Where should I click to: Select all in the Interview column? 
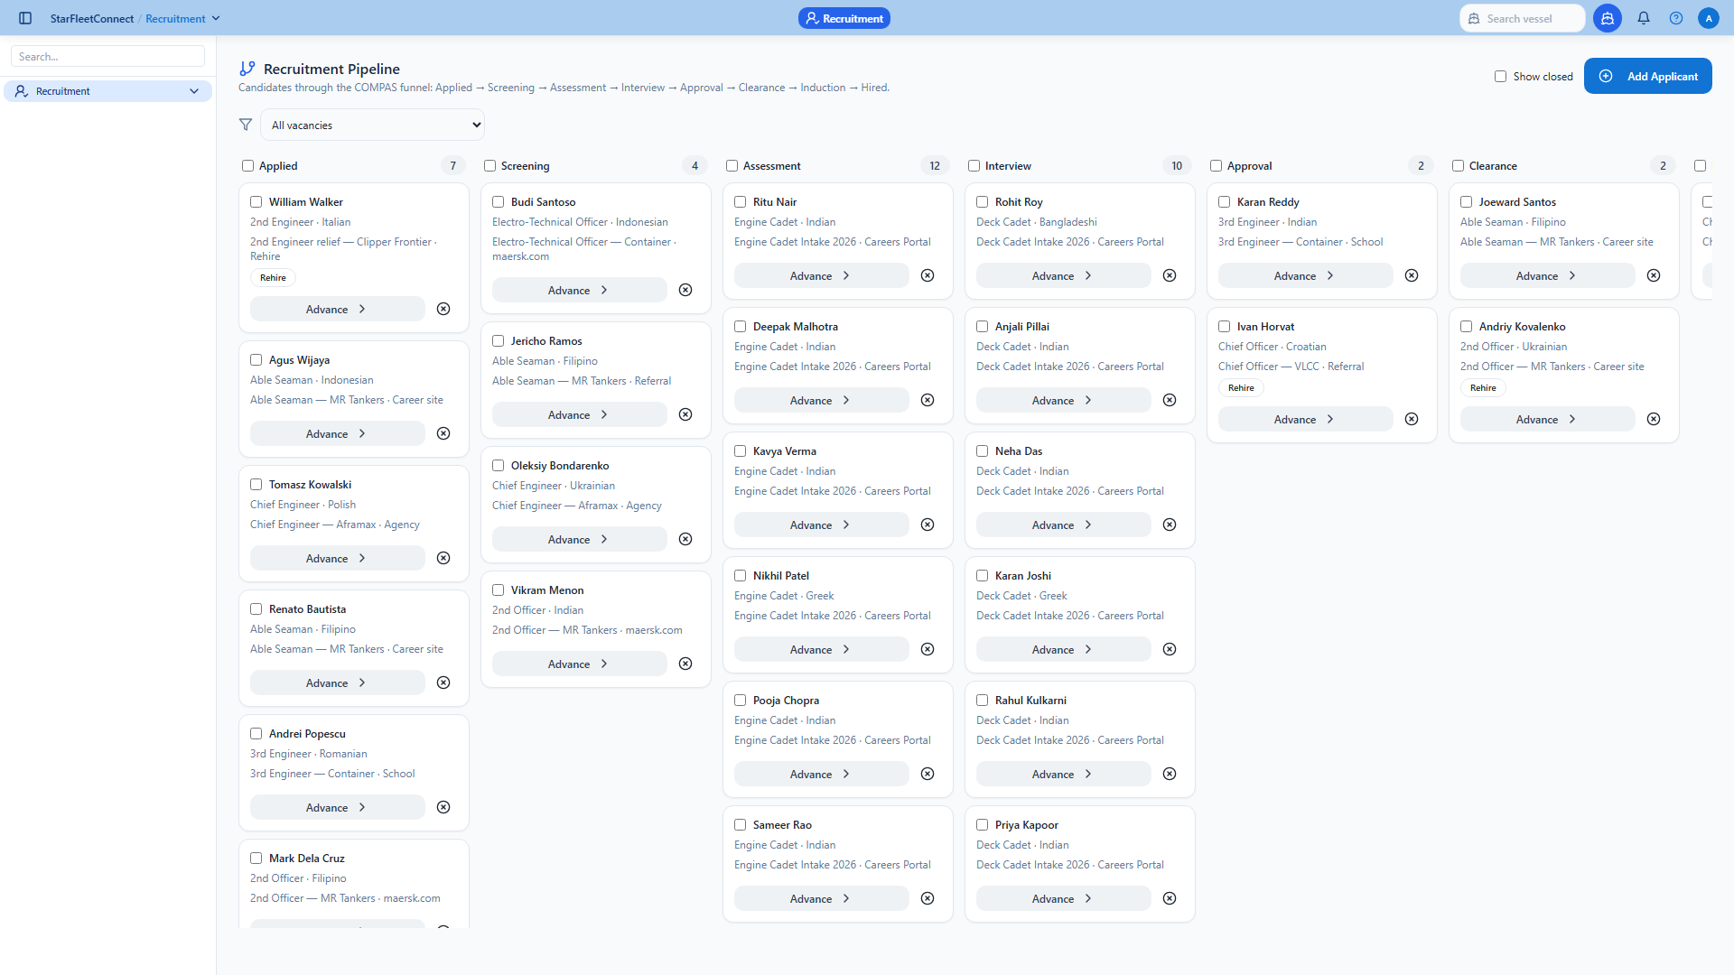click(x=974, y=166)
